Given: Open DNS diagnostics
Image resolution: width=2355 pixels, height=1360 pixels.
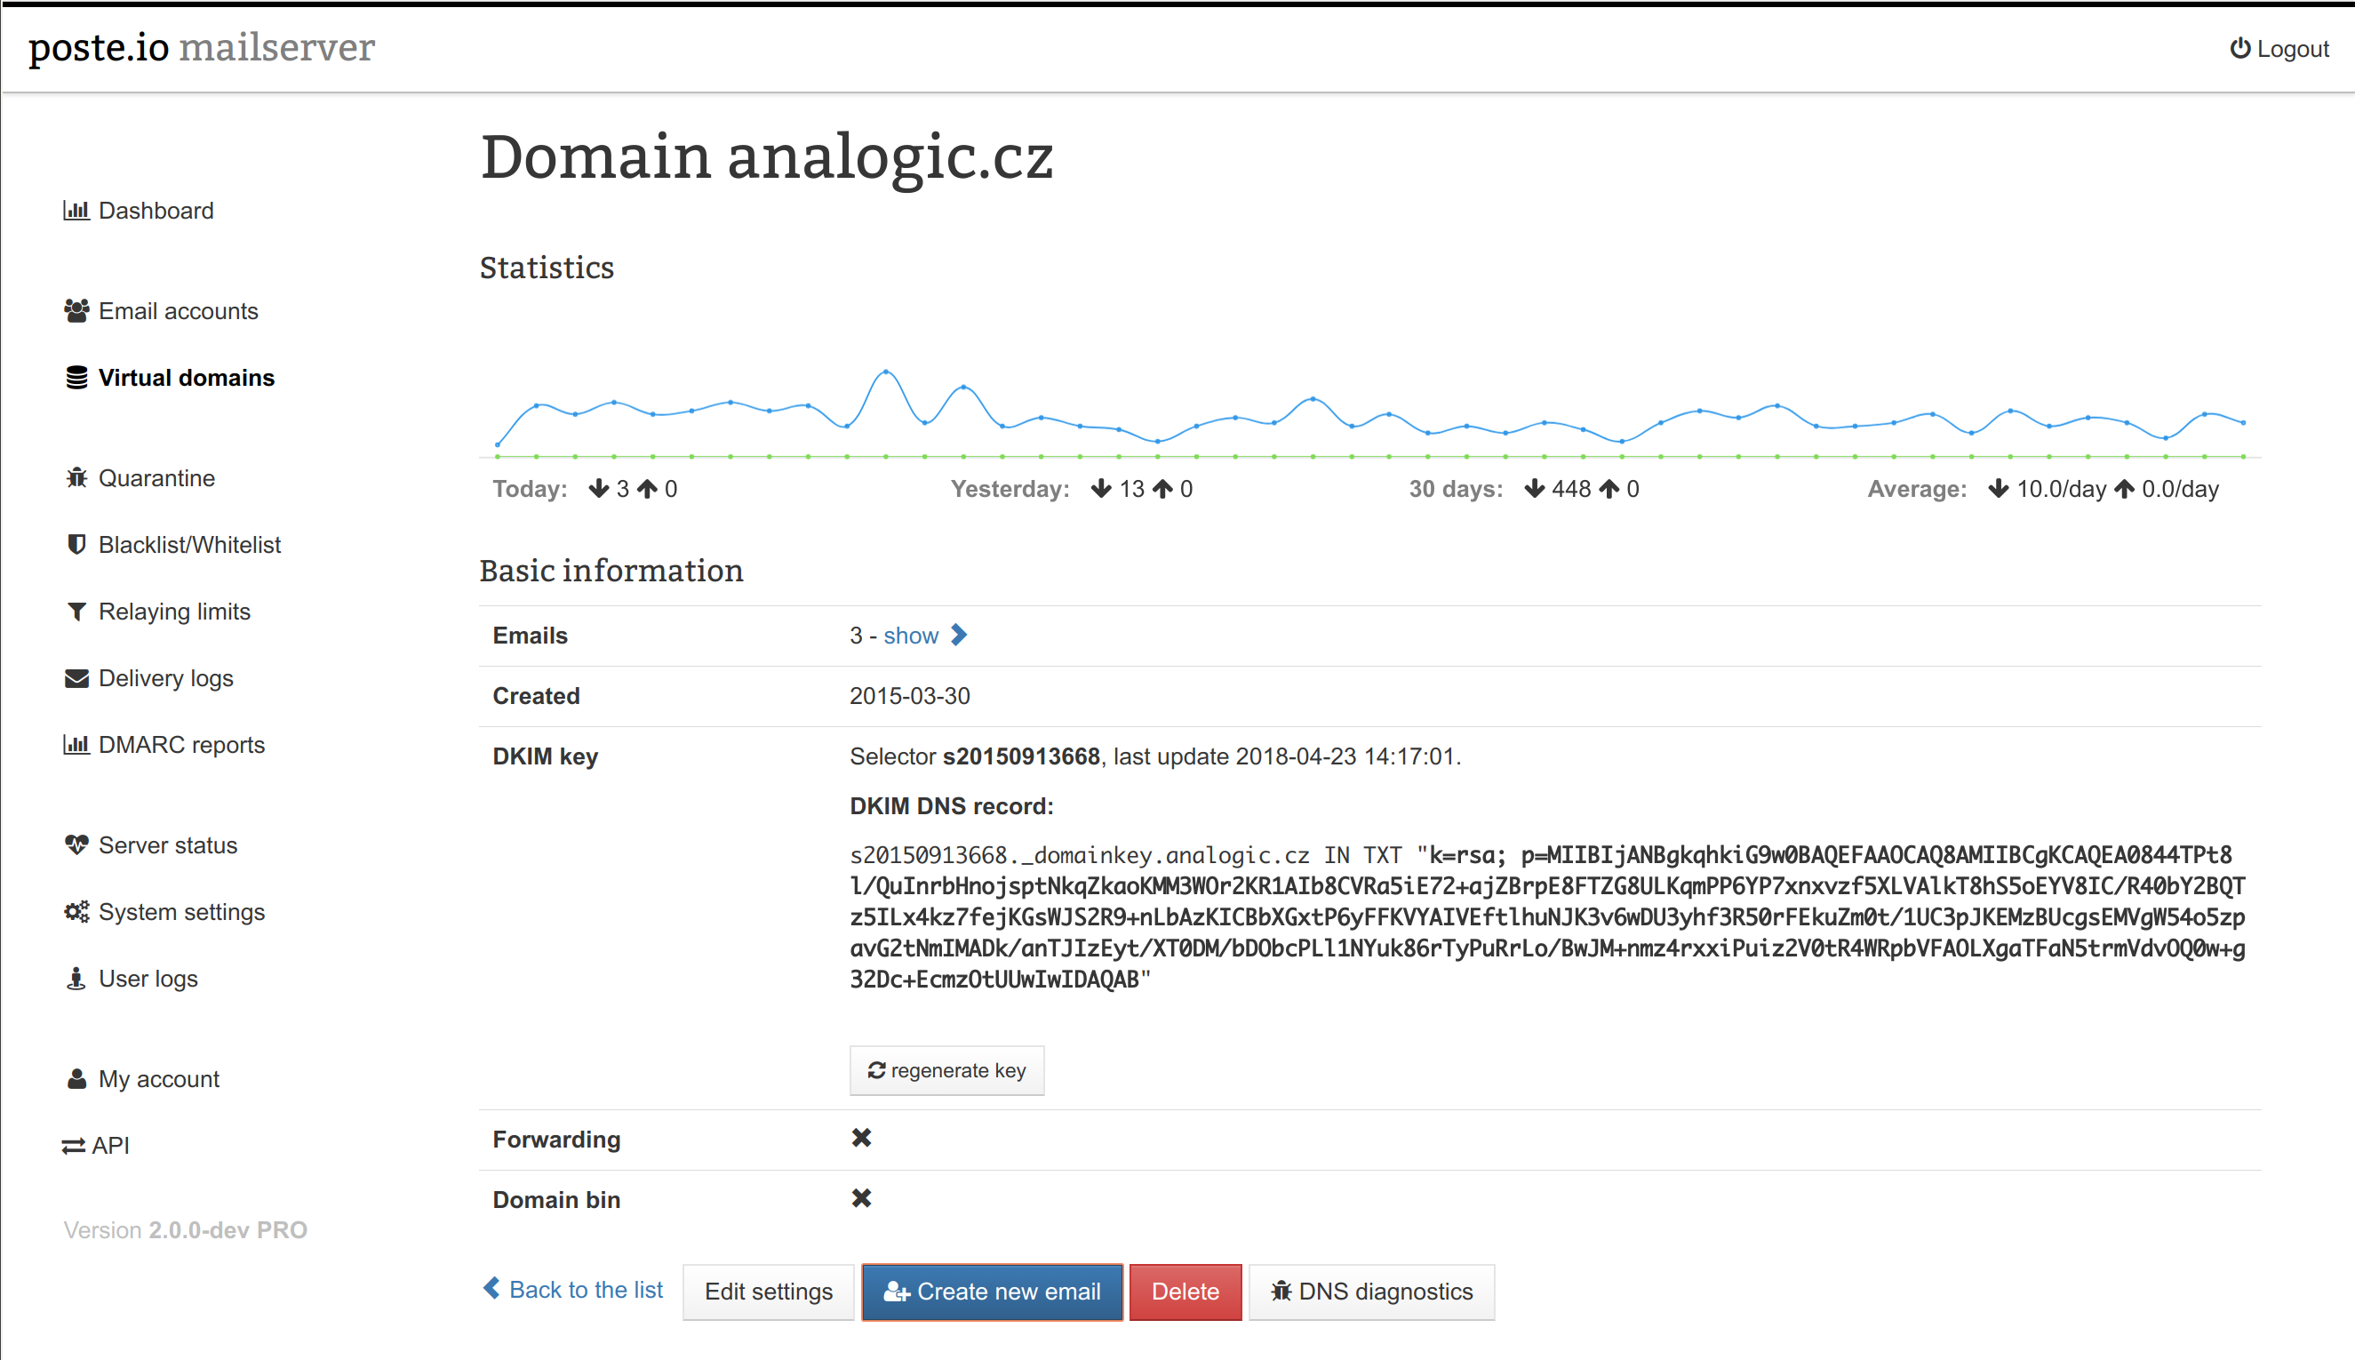Looking at the screenshot, I should pyautogui.click(x=1371, y=1292).
